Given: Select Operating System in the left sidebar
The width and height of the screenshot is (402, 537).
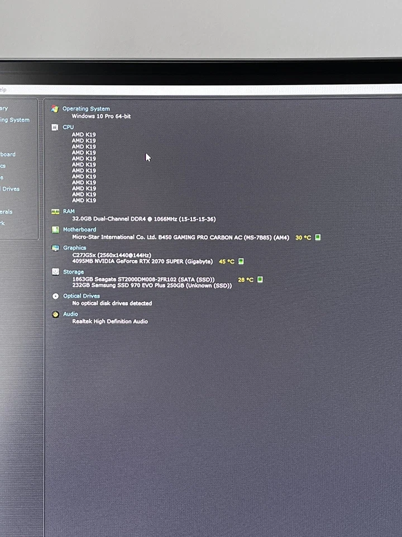Looking at the screenshot, I should (15, 120).
